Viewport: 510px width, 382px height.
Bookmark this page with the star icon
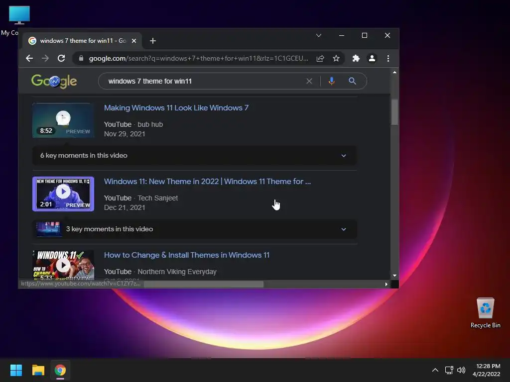336,59
